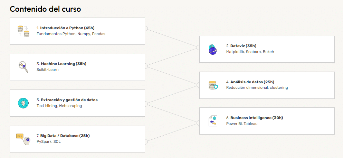Image resolution: width=343 pixels, height=158 pixels.
Task: Click the "PySpark, SQL" description text
Action: click(x=48, y=141)
